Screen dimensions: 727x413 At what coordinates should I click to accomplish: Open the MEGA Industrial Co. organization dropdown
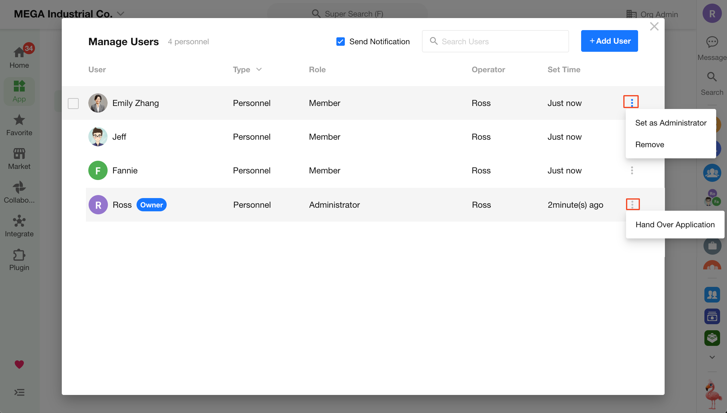click(x=121, y=14)
